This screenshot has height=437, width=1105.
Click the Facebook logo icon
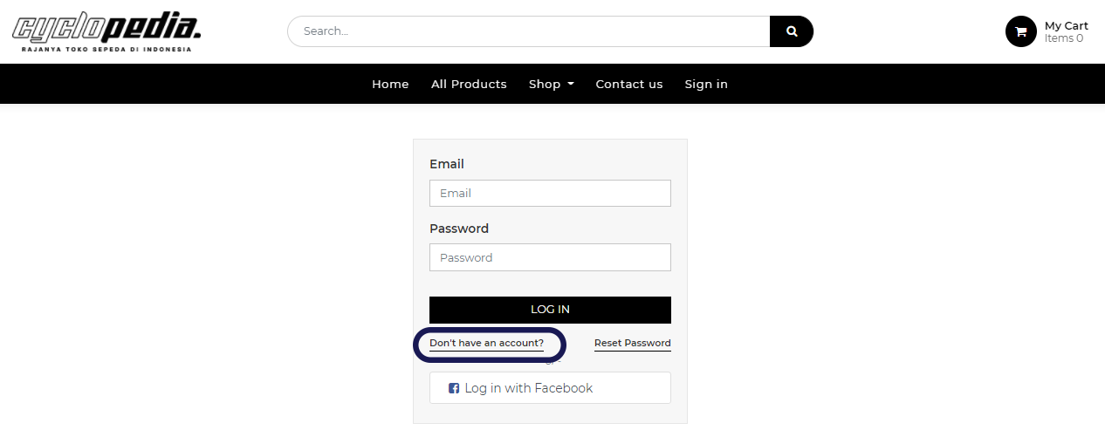(454, 388)
